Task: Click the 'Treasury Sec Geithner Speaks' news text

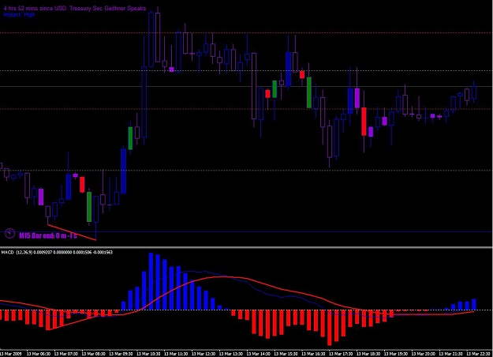Action: [107, 9]
